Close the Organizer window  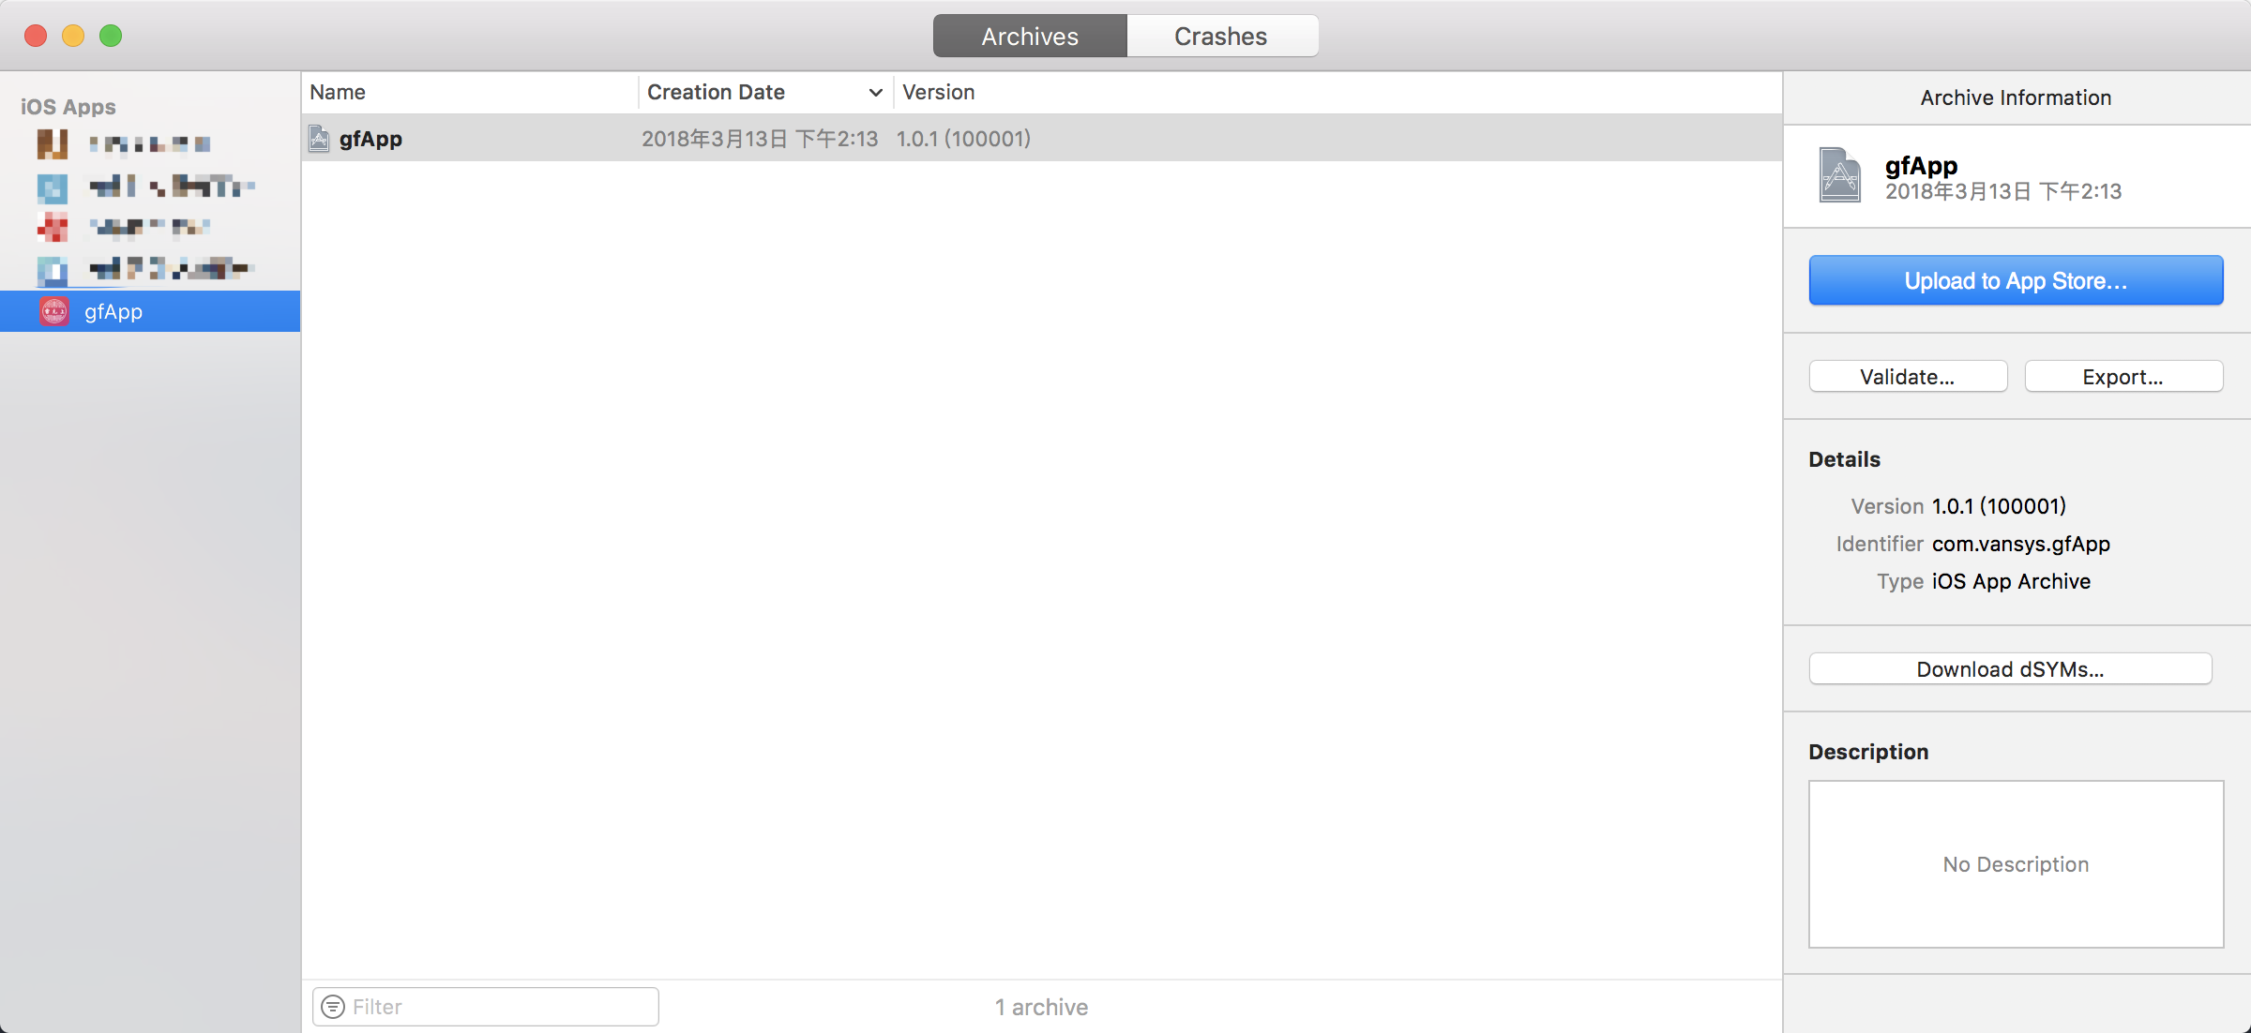[36, 36]
